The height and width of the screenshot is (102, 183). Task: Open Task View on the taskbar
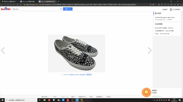click(x=40, y=100)
